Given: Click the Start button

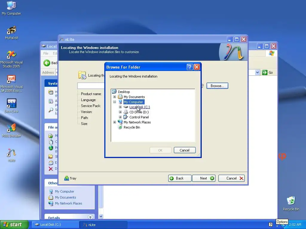Looking at the screenshot, I should 14,225.
